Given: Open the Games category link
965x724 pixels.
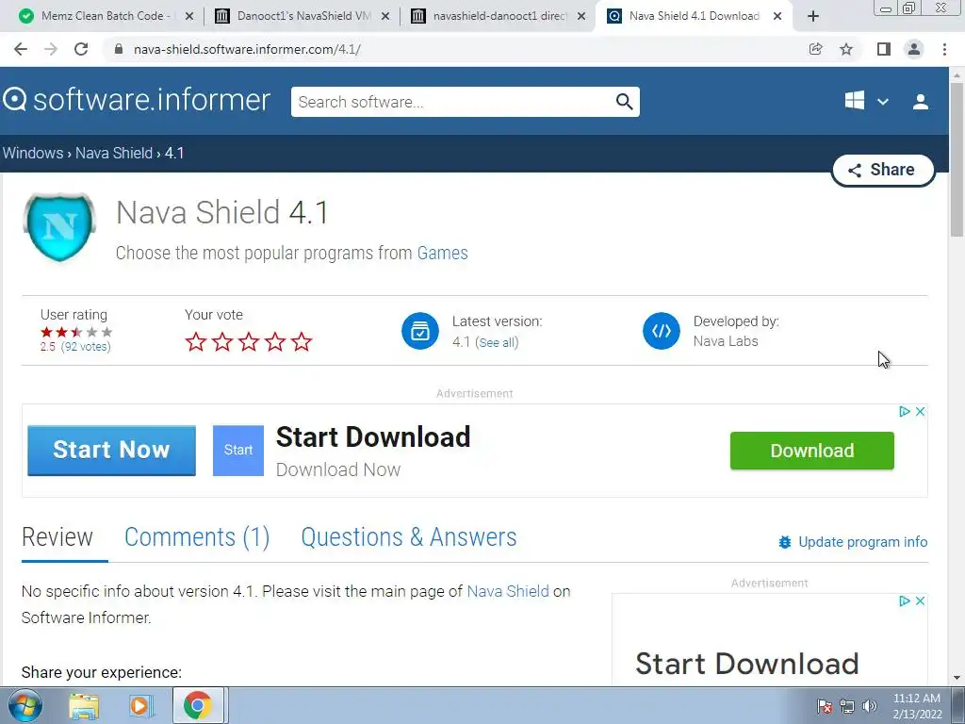Looking at the screenshot, I should [x=443, y=253].
